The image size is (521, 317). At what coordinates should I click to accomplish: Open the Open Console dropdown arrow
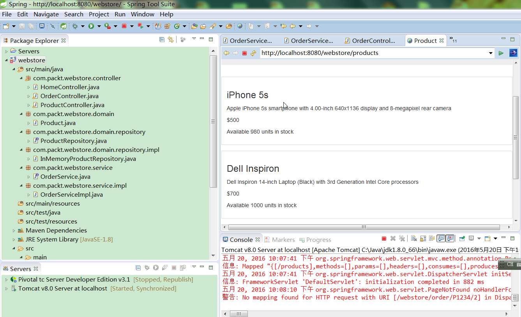(x=495, y=238)
